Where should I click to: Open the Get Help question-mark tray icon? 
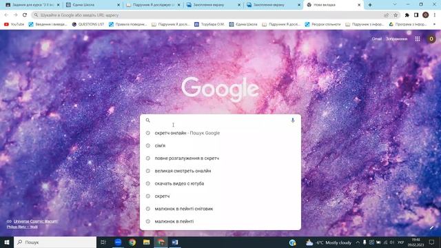coord(292,242)
